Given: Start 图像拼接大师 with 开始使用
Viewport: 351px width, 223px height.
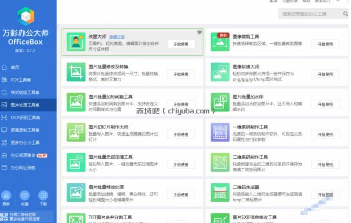Looking at the screenshot, I should (325, 74).
